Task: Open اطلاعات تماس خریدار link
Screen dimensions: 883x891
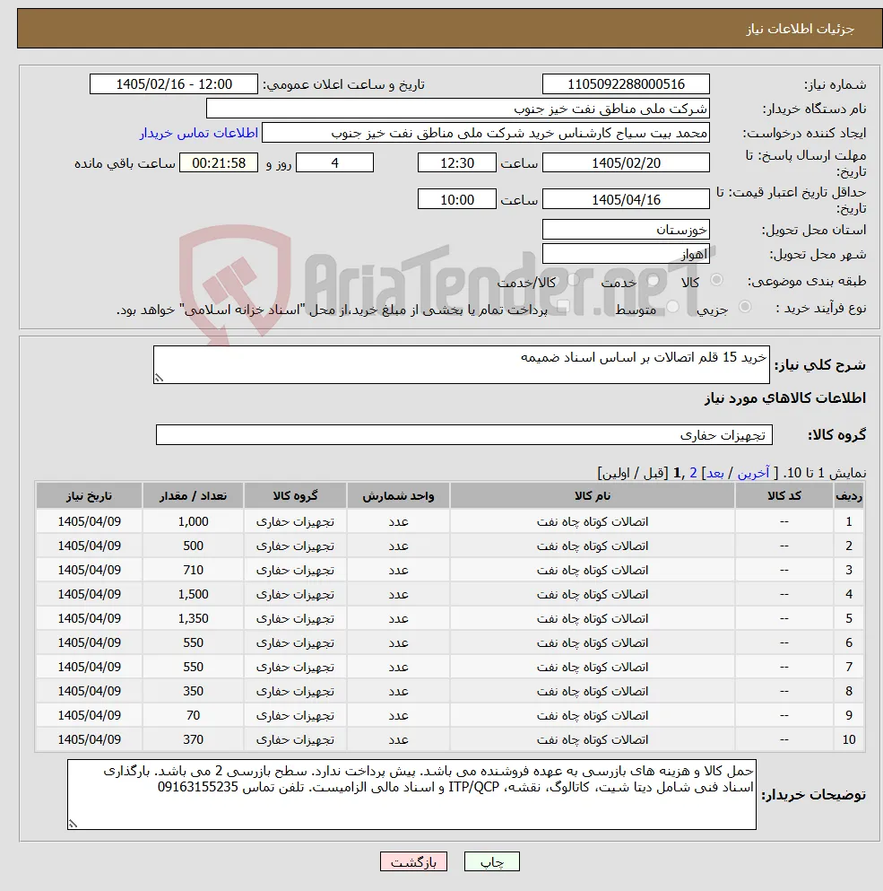Action: point(199,133)
